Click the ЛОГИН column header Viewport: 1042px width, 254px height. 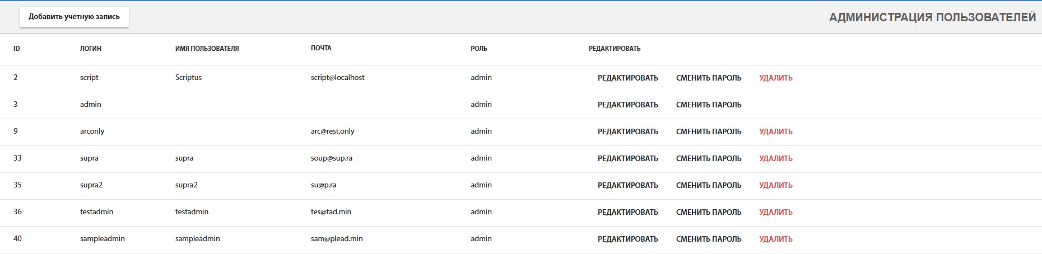coord(91,49)
